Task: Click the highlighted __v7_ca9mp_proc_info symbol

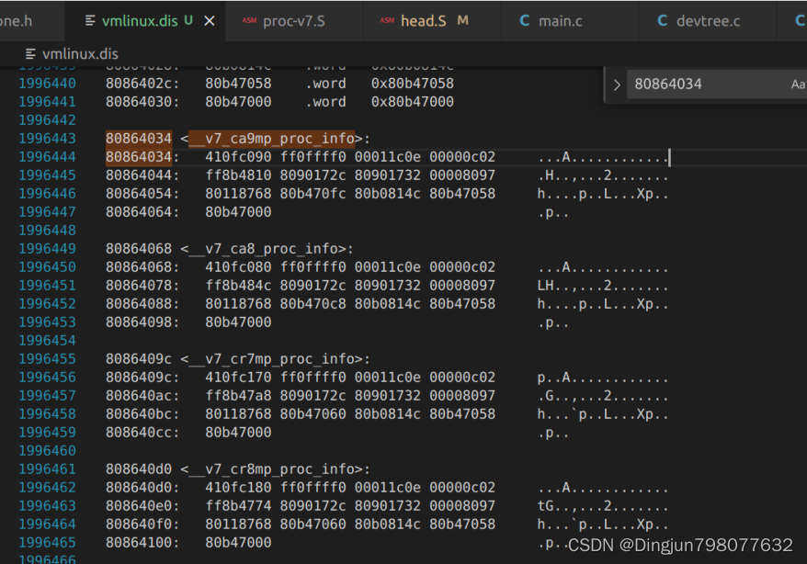Action: pos(271,138)
